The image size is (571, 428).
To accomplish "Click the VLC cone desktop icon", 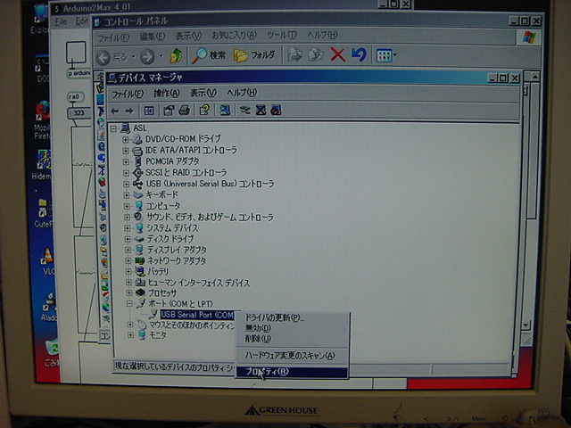I will [x=47, y=256].
